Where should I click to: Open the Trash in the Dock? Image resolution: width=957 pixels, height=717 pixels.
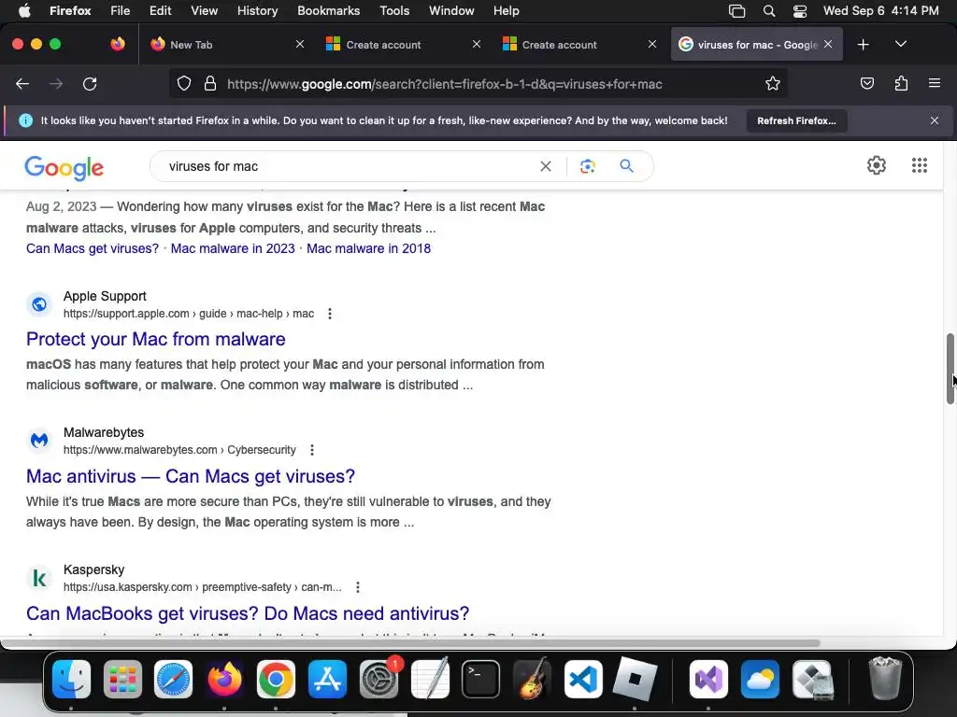coord(885,679)
